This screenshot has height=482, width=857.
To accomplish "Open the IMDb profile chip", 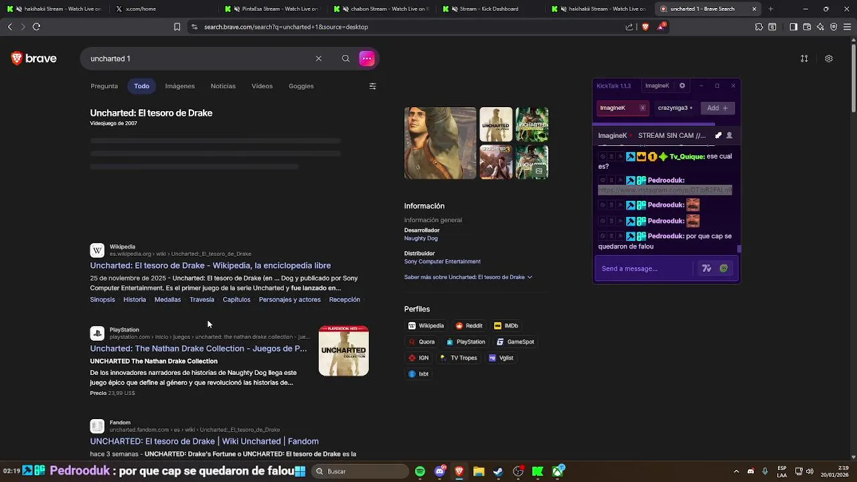I will click(x=506, y=326).
